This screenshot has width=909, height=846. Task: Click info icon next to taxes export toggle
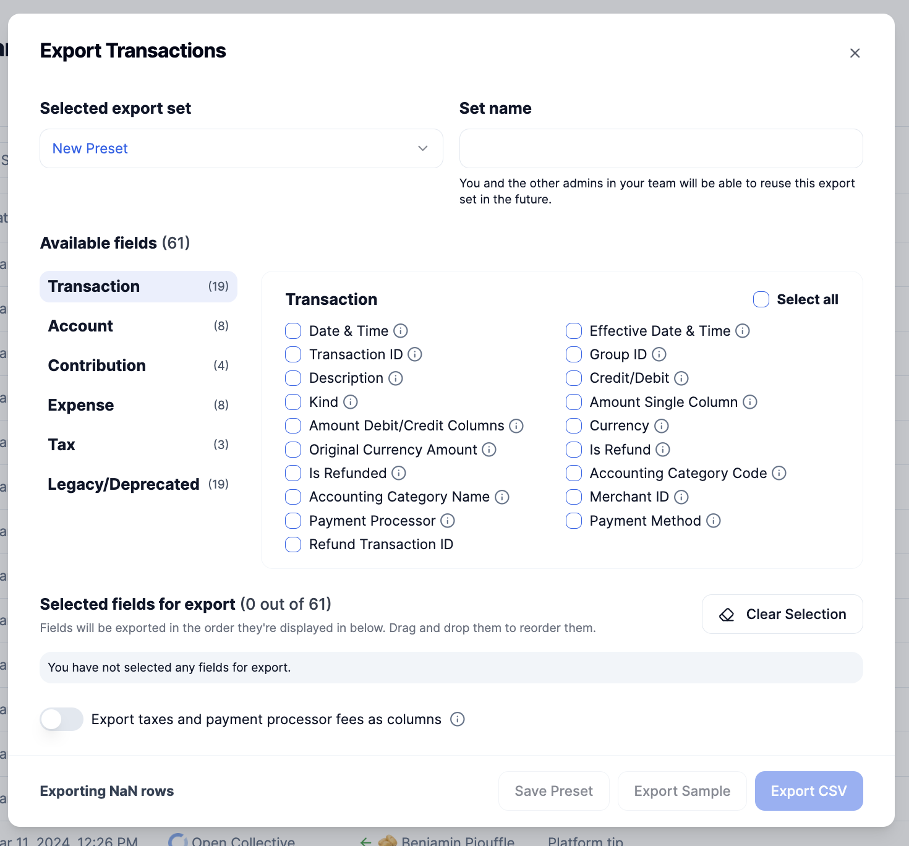[x=458, y=719]
